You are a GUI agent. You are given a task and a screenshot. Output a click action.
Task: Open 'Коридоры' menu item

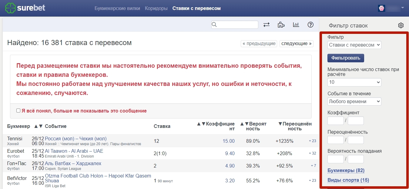[156, 8]
